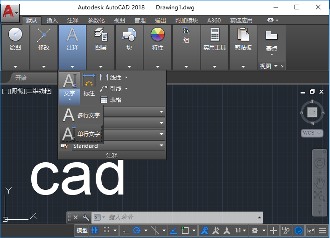This screenshot has width=330, height=238.
Task: Expand the 引线 leader type dropdown arrow
Action: coord(126,88)
